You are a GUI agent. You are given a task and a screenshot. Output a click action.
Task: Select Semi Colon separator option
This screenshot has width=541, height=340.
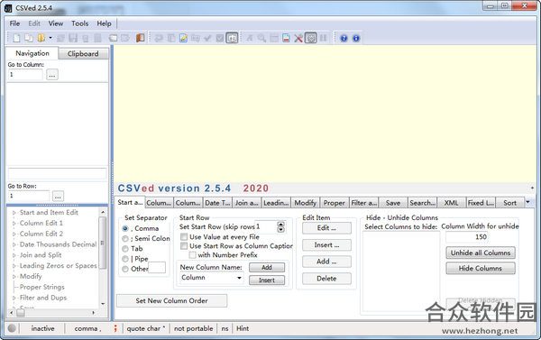pos(125,238)
